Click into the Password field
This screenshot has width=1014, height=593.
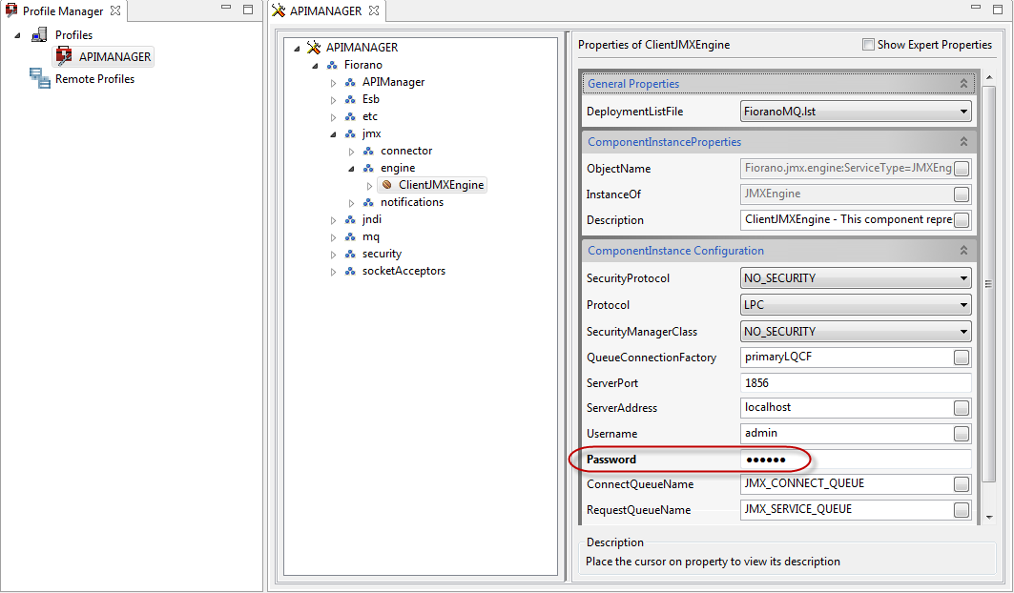[x=855, y=460]
